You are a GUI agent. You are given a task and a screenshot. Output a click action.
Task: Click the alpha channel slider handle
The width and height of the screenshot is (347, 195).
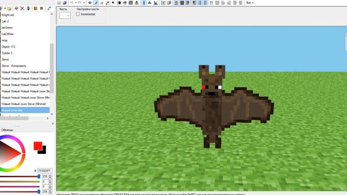coord(39,191)
